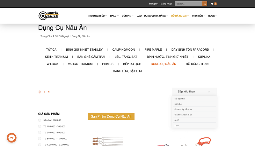The height and width of the screenshot is (146, 255).
Task: Open the Primus category
Action: click(x=108, y=64)
